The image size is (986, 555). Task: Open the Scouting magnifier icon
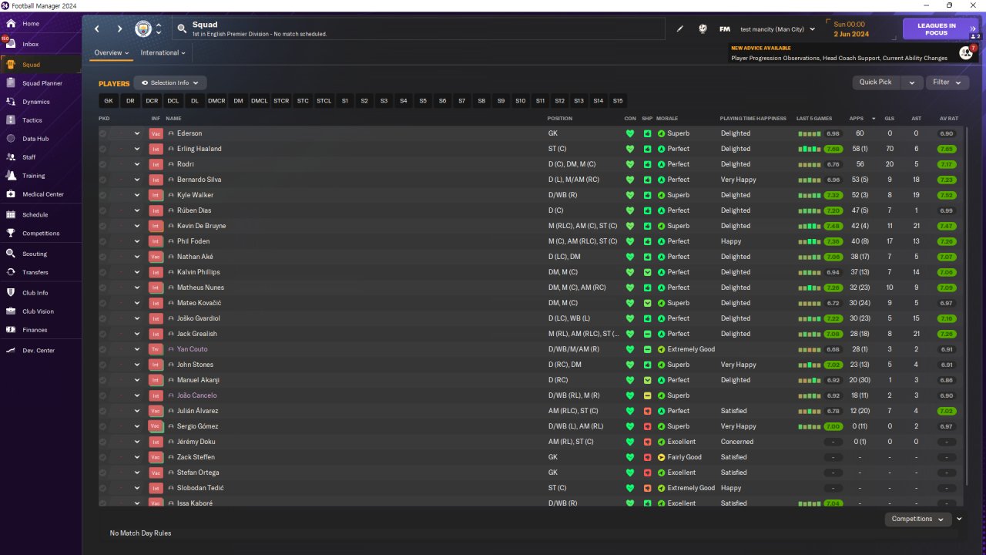coord(11,254)
